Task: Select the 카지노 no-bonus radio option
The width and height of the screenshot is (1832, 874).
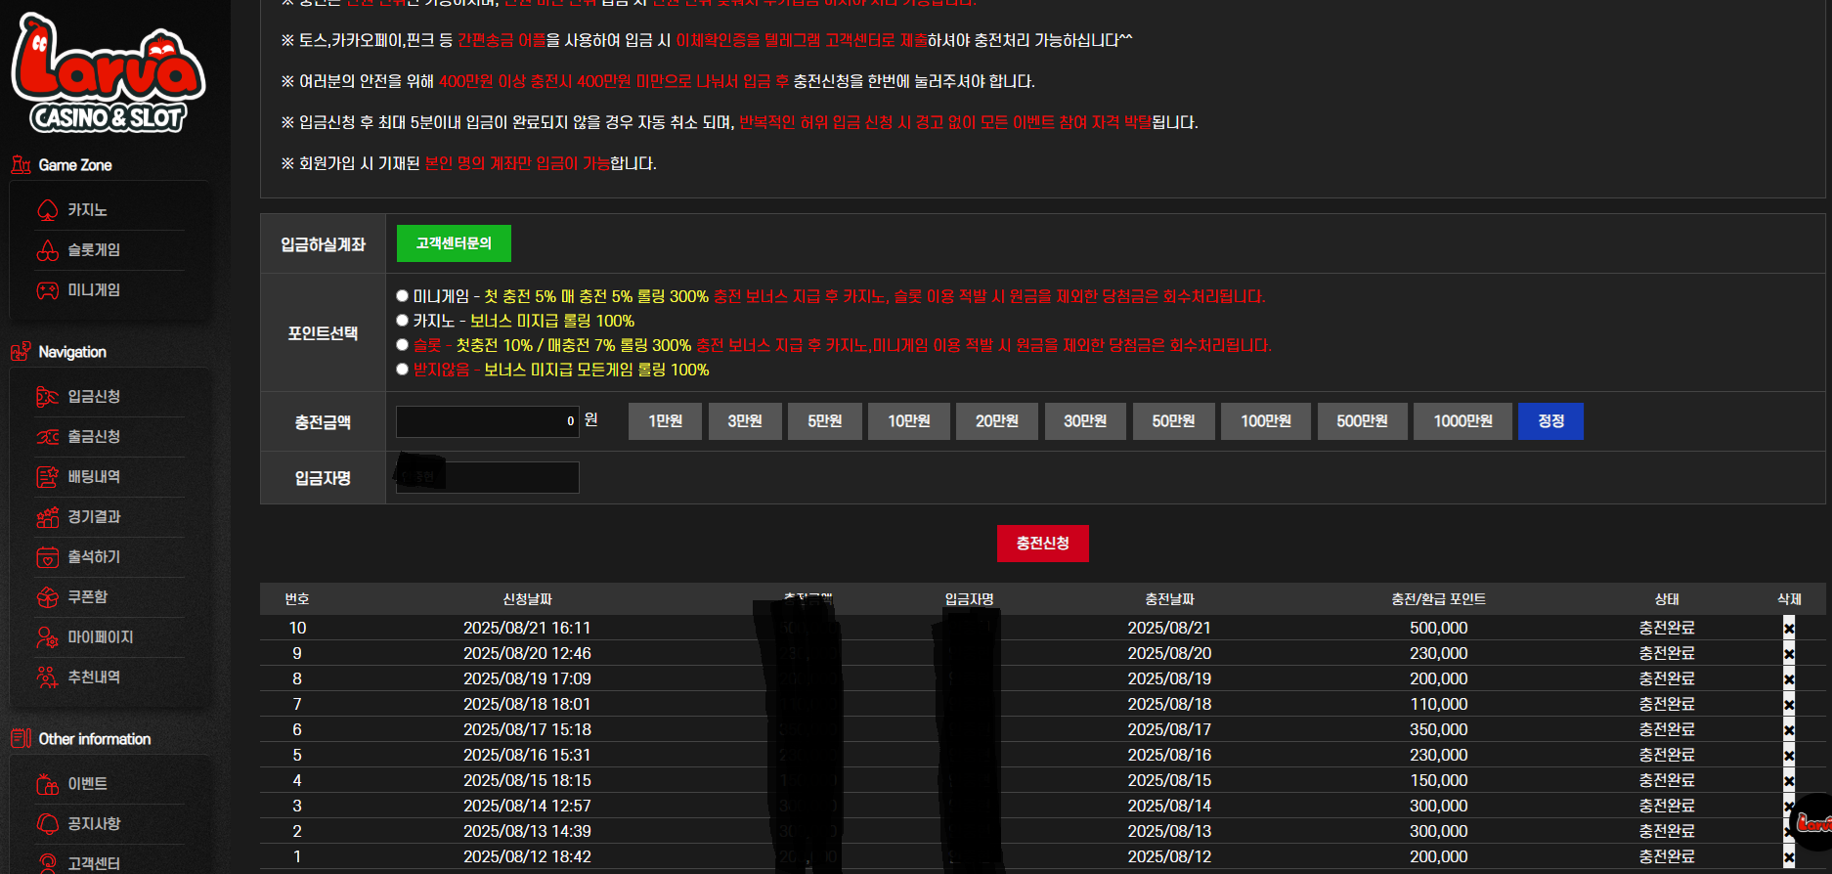Action: tap(402, 320)
